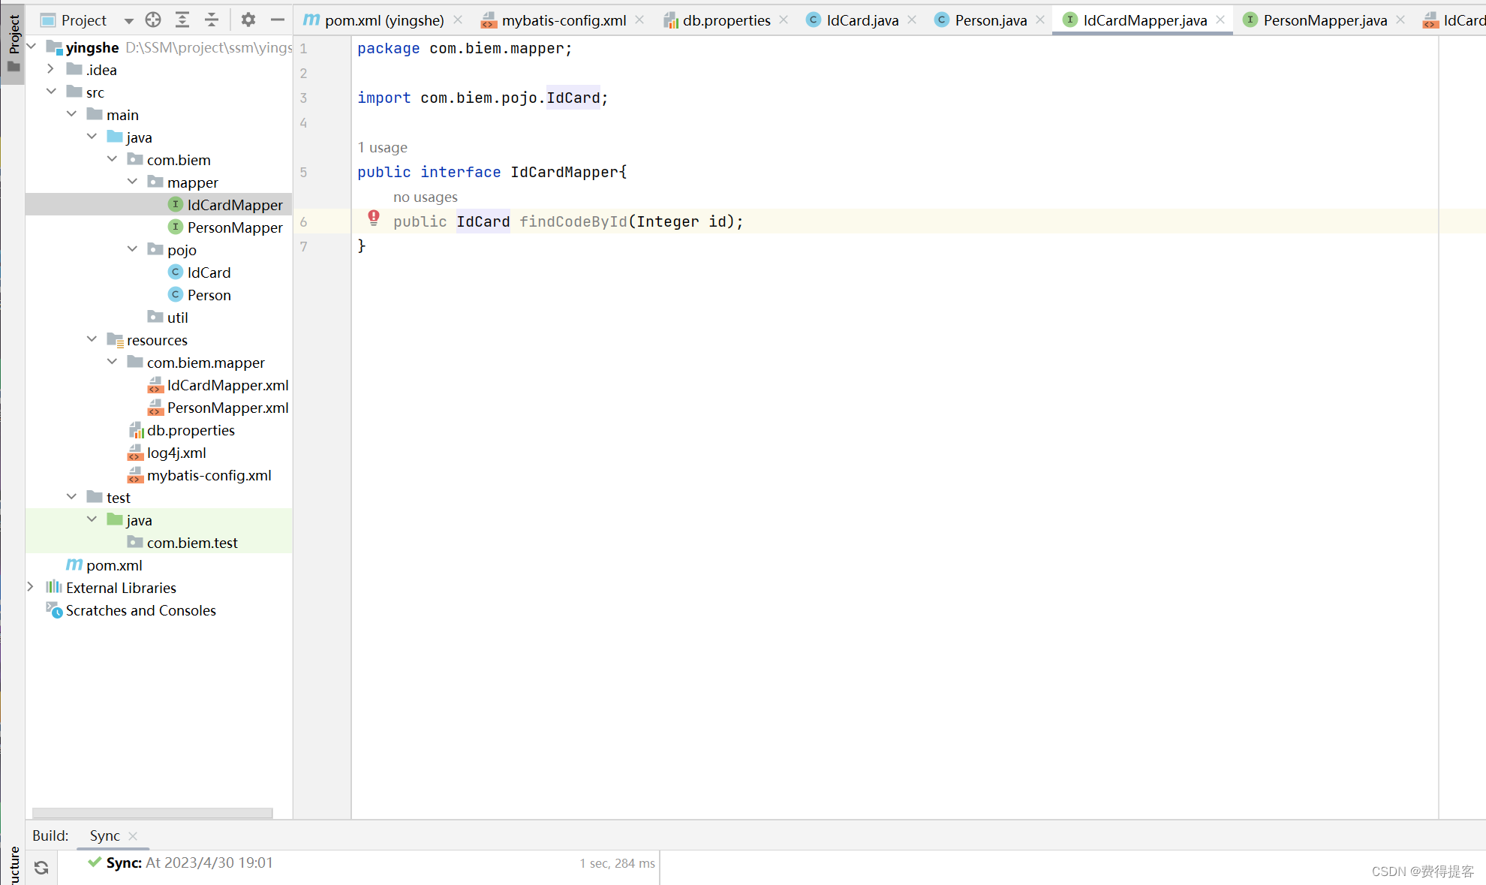Click the Project panel horizontal scrollbar

(152, 813)
